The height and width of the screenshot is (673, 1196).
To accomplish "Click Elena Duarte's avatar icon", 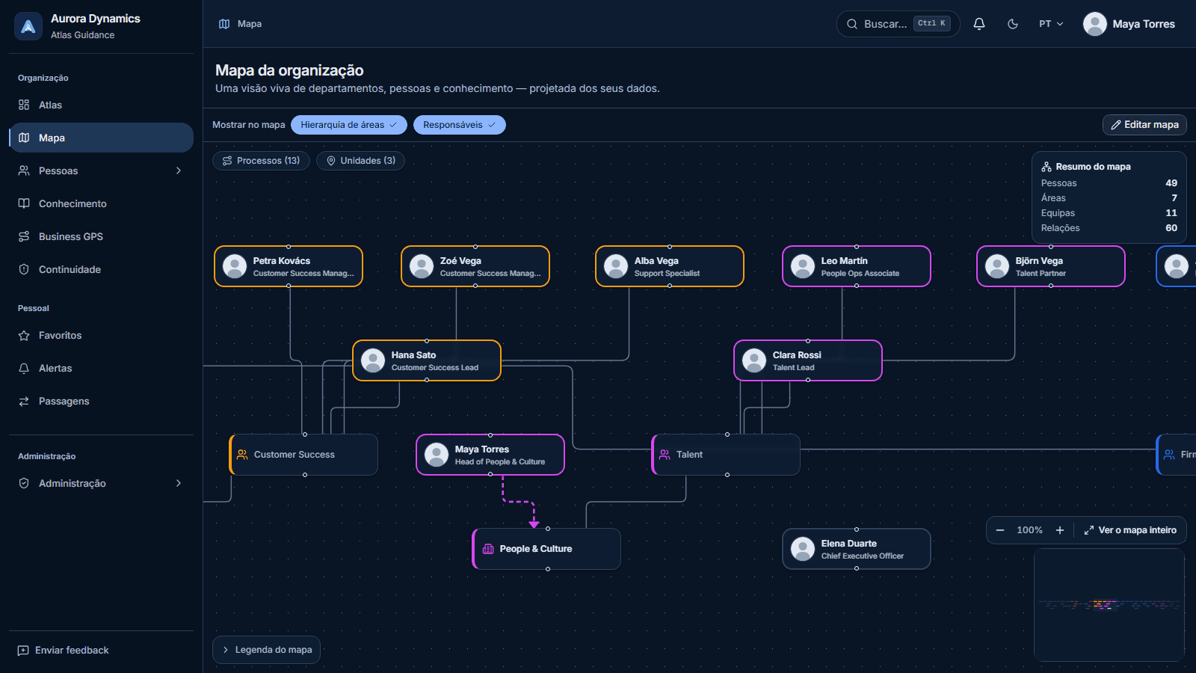I will click(x=803, y=549).
